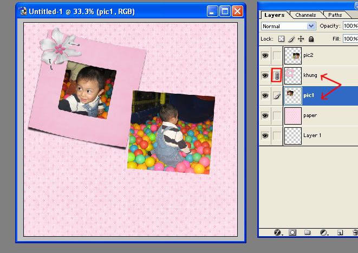This screenshot has width=358, height=253.
Task: Unlink the khung layer chain icon
Action: pyautogui.click(x=277, y=75)
